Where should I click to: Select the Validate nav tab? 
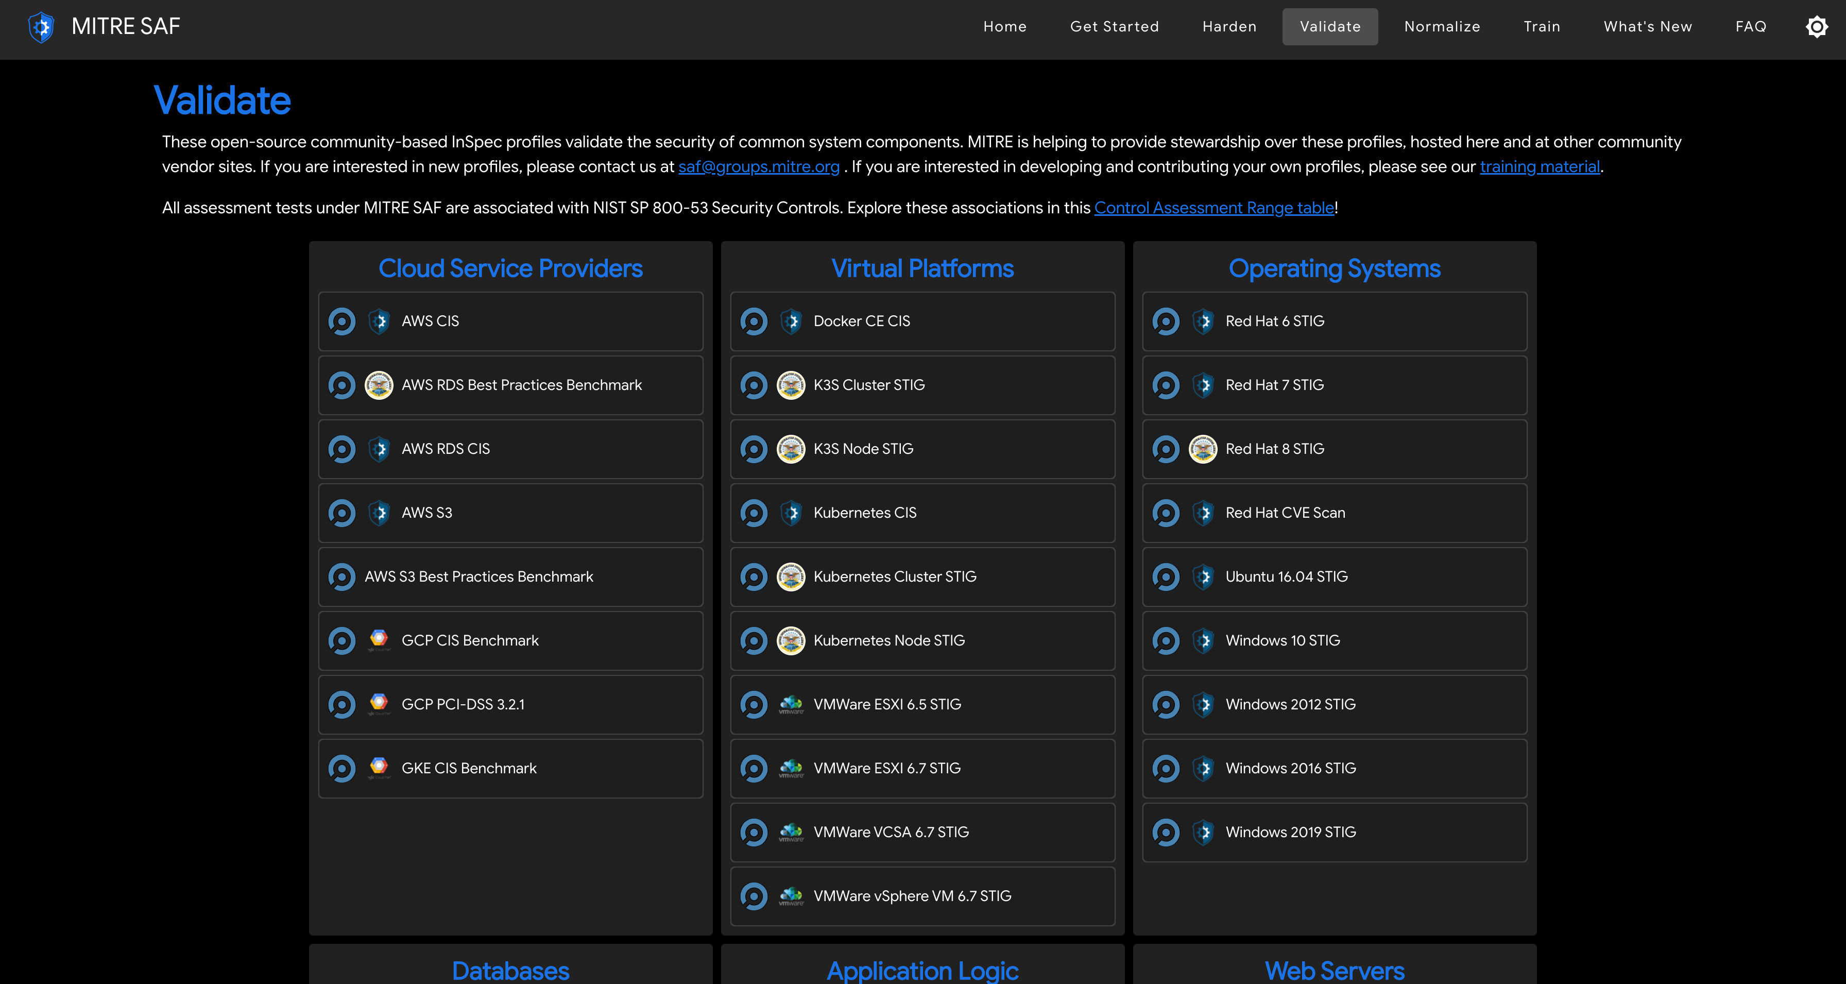(x=1330, y=26)
